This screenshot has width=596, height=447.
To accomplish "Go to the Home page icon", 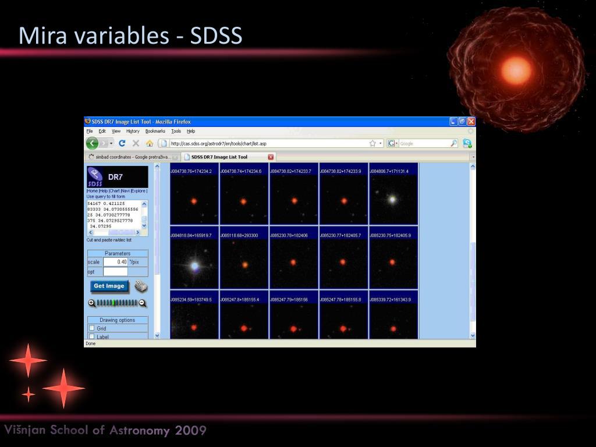I will (x=150, y=143).
